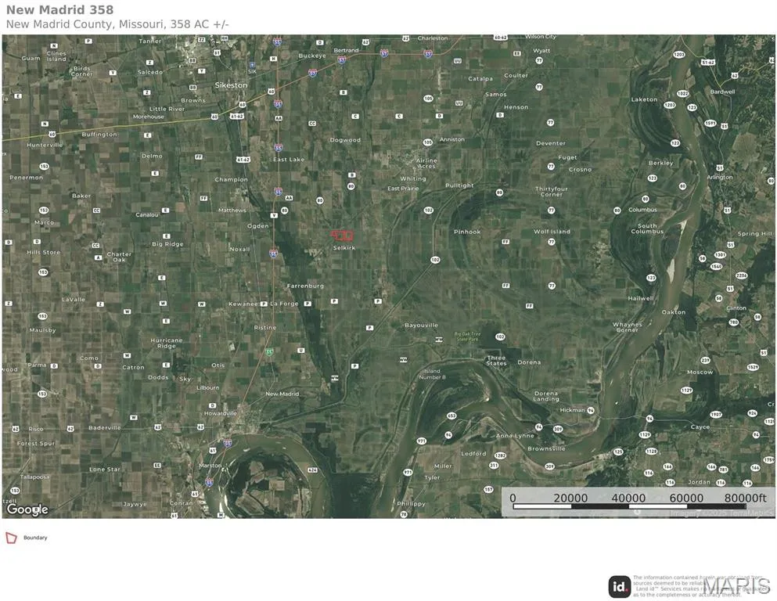Click the MARIS watermark logo
The width and height of the screenshot is (777, 601).
point(736,586)
